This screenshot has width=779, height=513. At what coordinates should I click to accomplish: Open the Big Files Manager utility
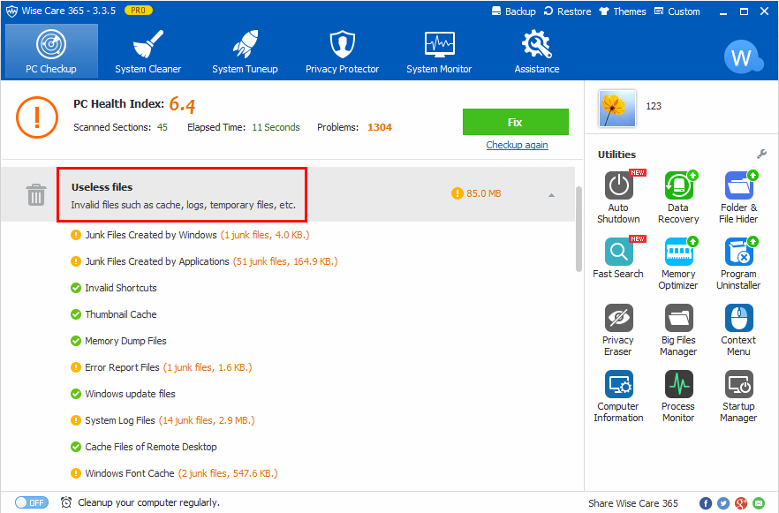click(x=678, y=329)
